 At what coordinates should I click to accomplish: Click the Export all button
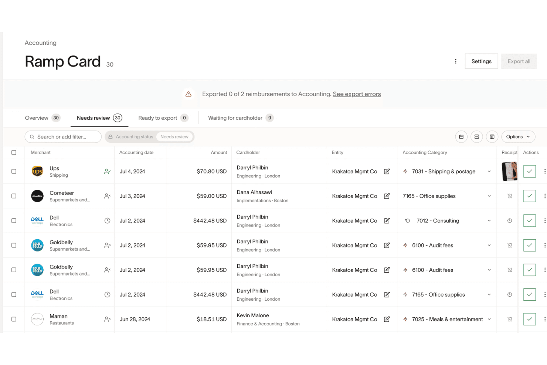519,61
